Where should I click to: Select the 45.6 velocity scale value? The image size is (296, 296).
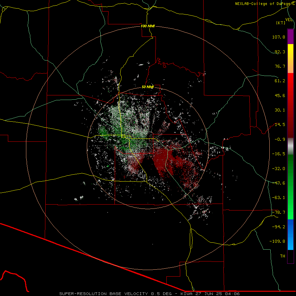tap(280, 95)
